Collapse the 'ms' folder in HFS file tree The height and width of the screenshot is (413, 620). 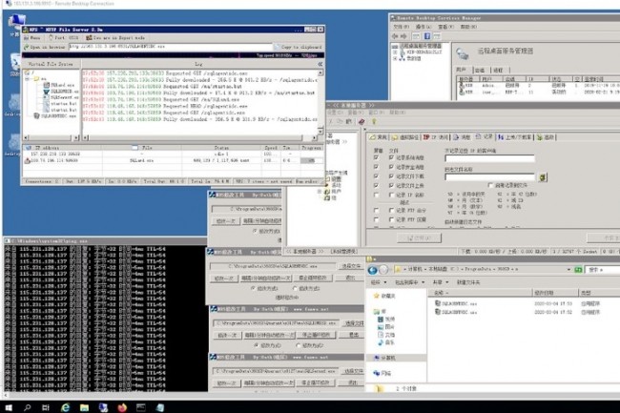coord(28,79)
